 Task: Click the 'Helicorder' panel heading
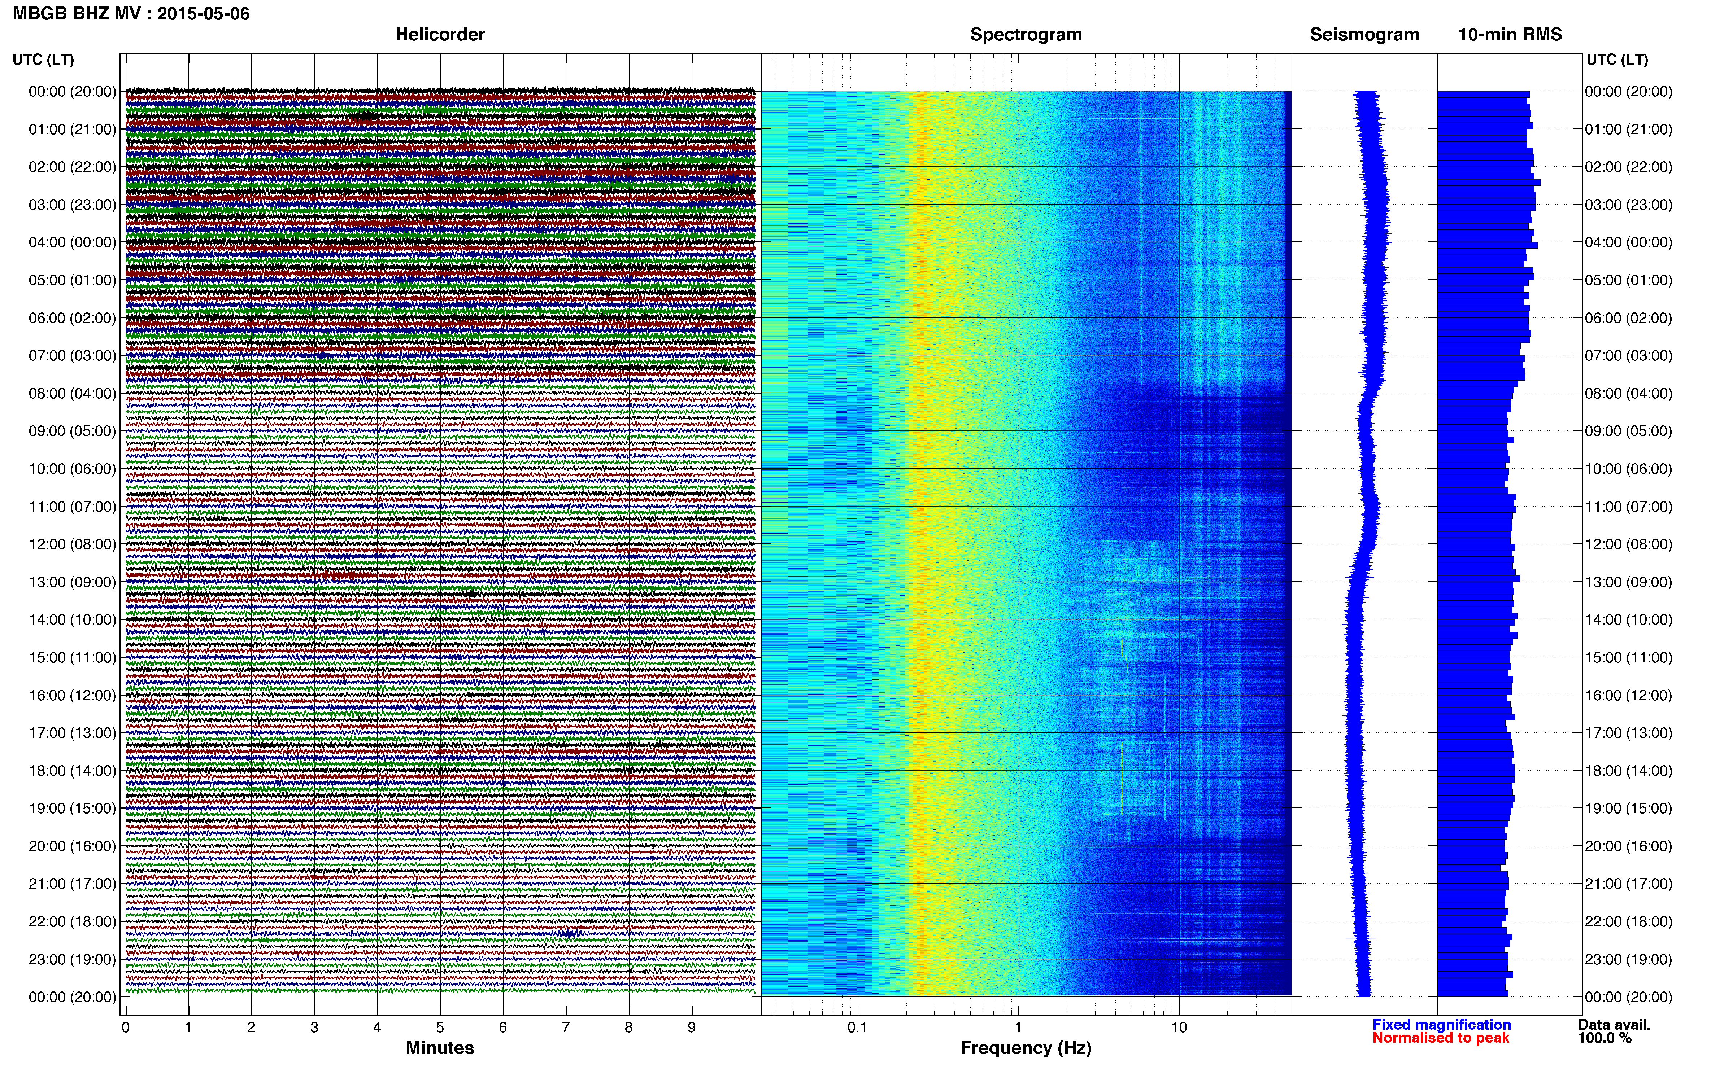tap(440, 34)
